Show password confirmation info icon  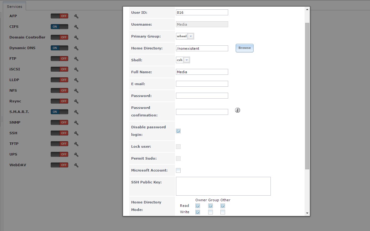(238, 110)
